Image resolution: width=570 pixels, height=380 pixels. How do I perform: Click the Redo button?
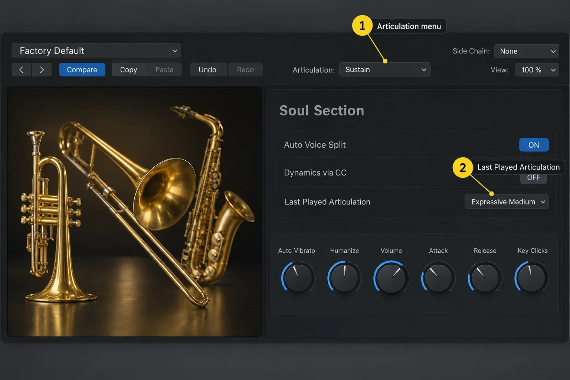245,70
